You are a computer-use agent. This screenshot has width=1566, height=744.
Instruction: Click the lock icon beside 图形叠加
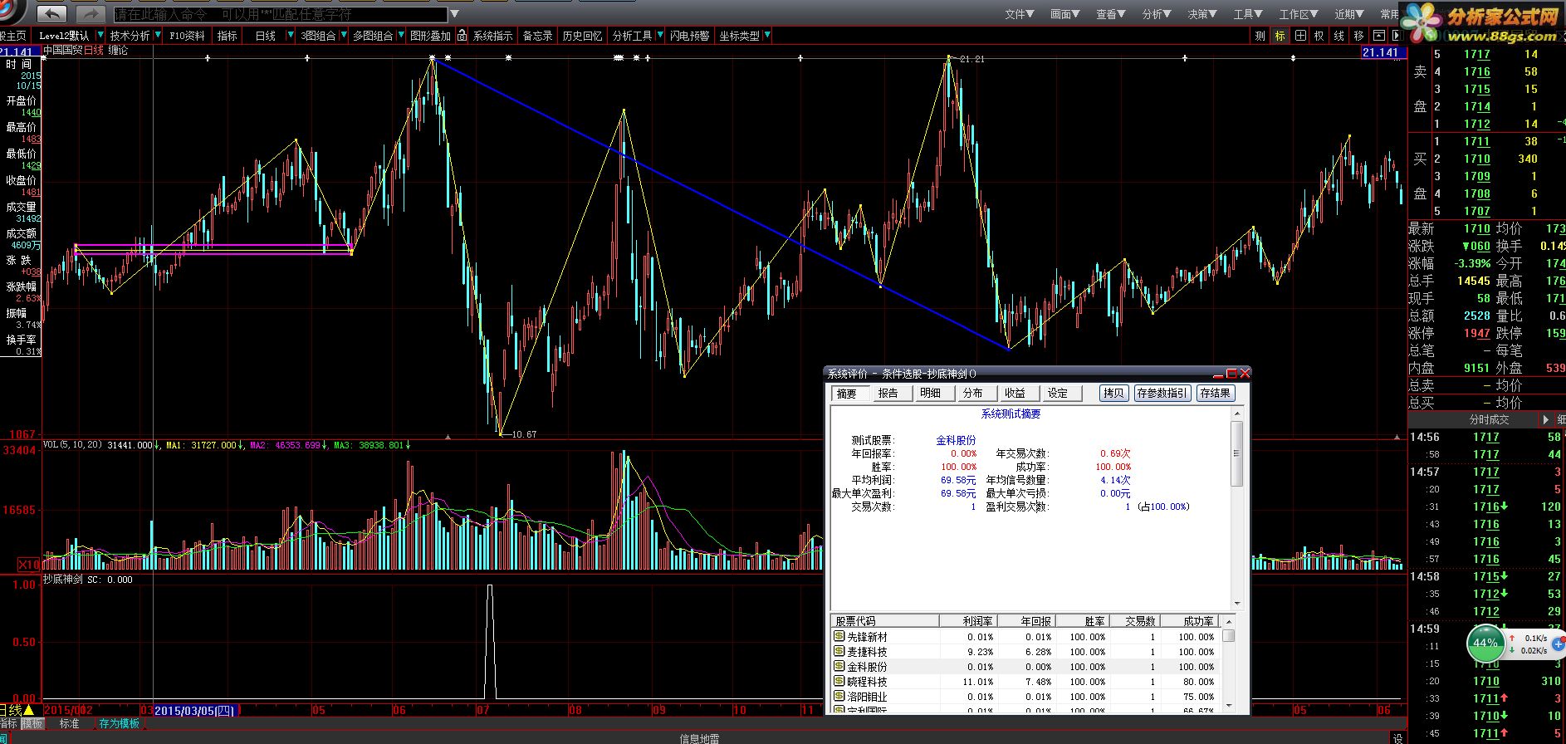point(462,36)
